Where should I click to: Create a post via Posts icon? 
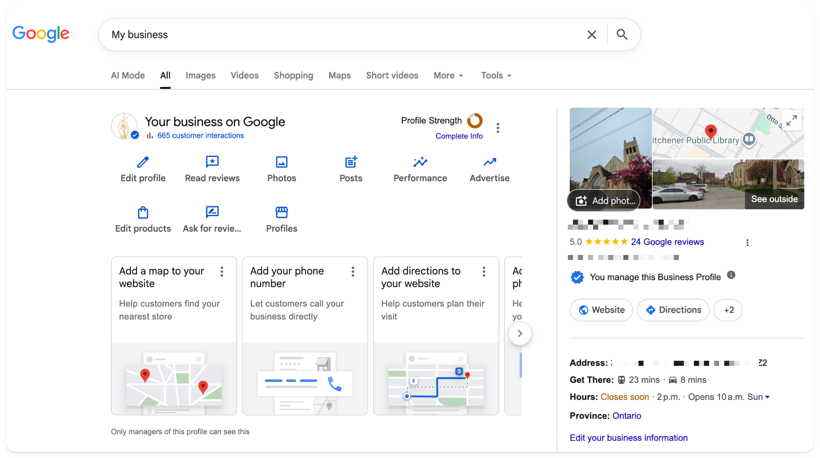coord(351,162)
